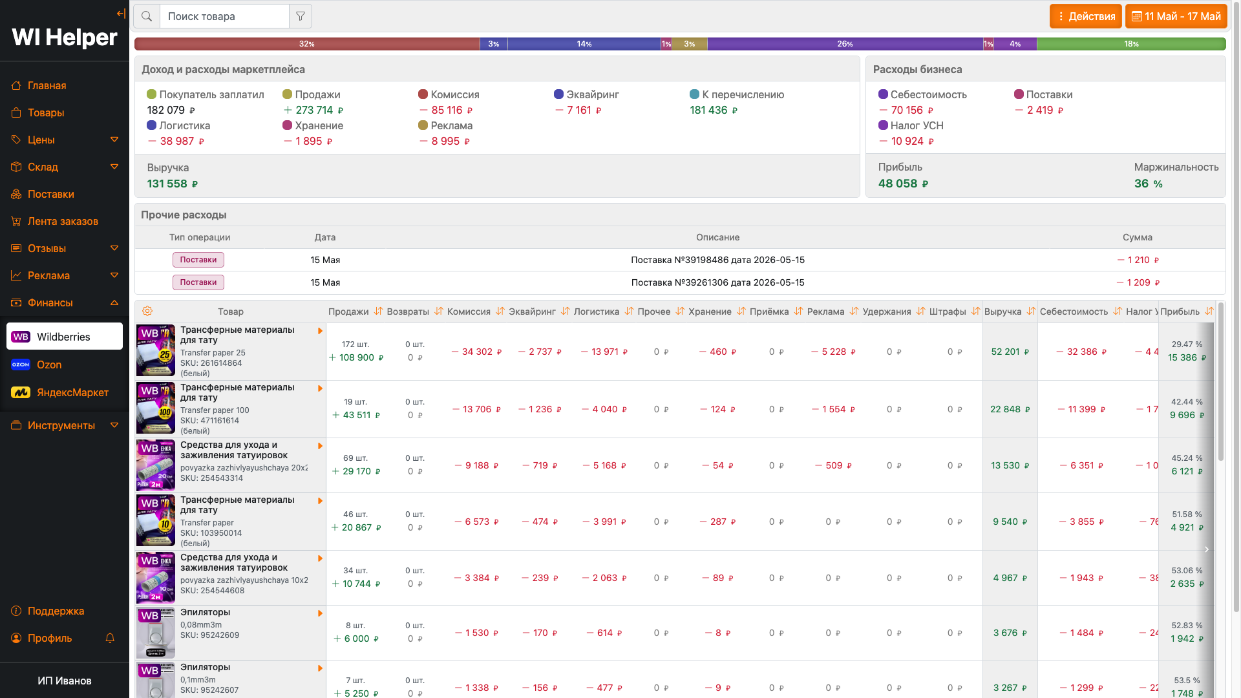Sort table by Возвраты column
This screenshot has width=1241, height=698.
[x=439, y=312]
